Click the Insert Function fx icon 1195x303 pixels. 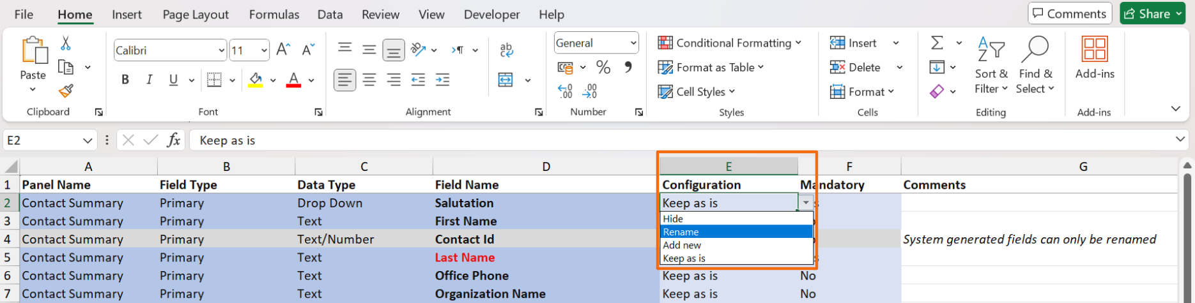point(173,140)
